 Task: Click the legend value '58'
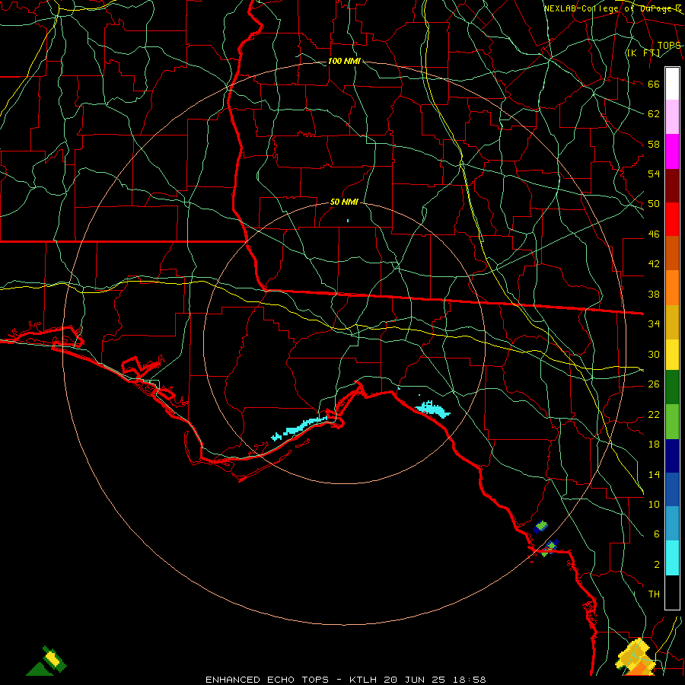point(654,144)
